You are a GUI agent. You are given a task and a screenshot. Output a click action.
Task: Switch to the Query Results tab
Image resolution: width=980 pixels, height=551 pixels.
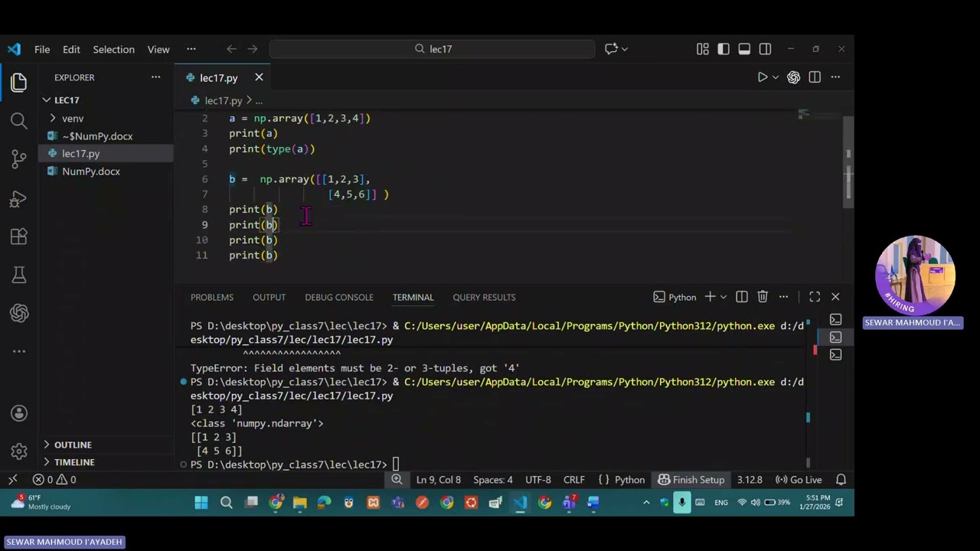(x=484, y=297)
